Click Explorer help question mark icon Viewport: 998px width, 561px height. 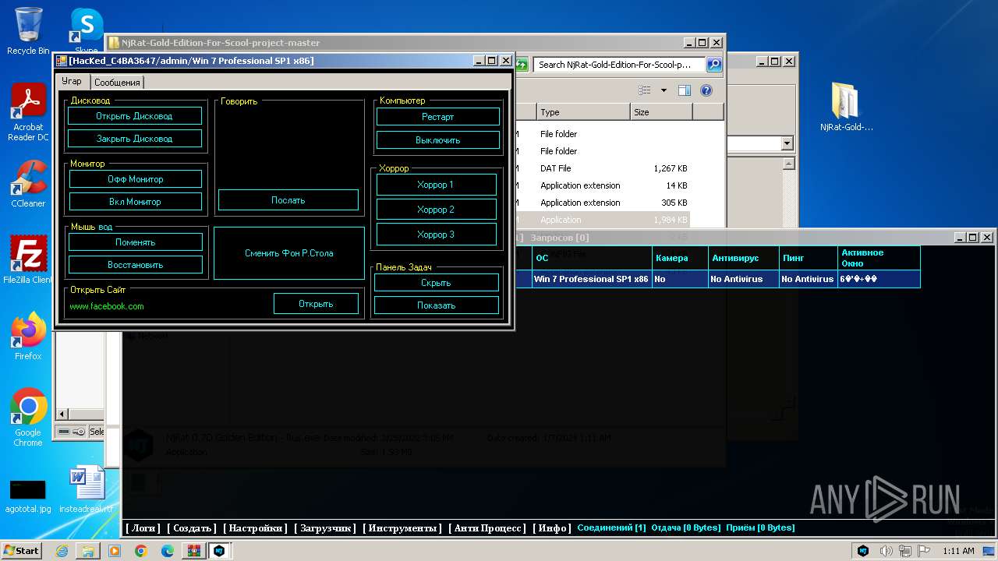tap(706, 90)
